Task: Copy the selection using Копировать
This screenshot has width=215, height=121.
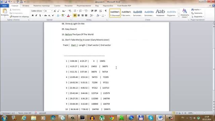Action: (16, 13)
